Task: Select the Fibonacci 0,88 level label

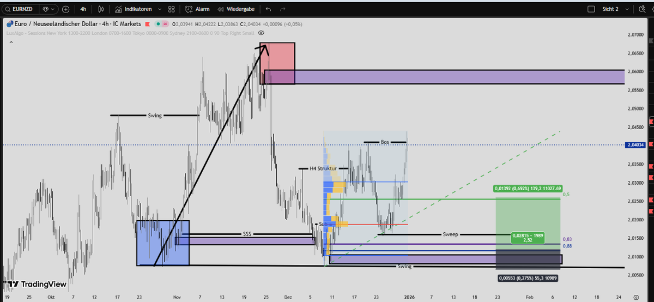Action: point(567,246)
